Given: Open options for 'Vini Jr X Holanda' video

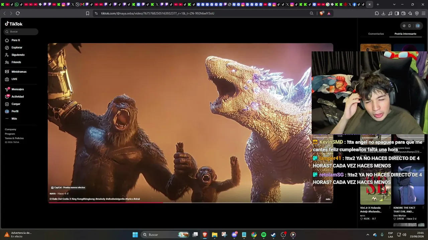Looking at the screenshot, I should 390,208.
